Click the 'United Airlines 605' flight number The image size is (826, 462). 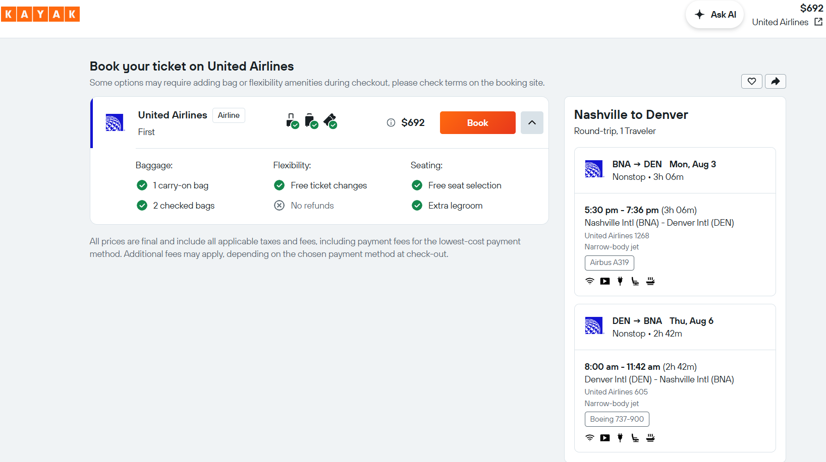616,392
